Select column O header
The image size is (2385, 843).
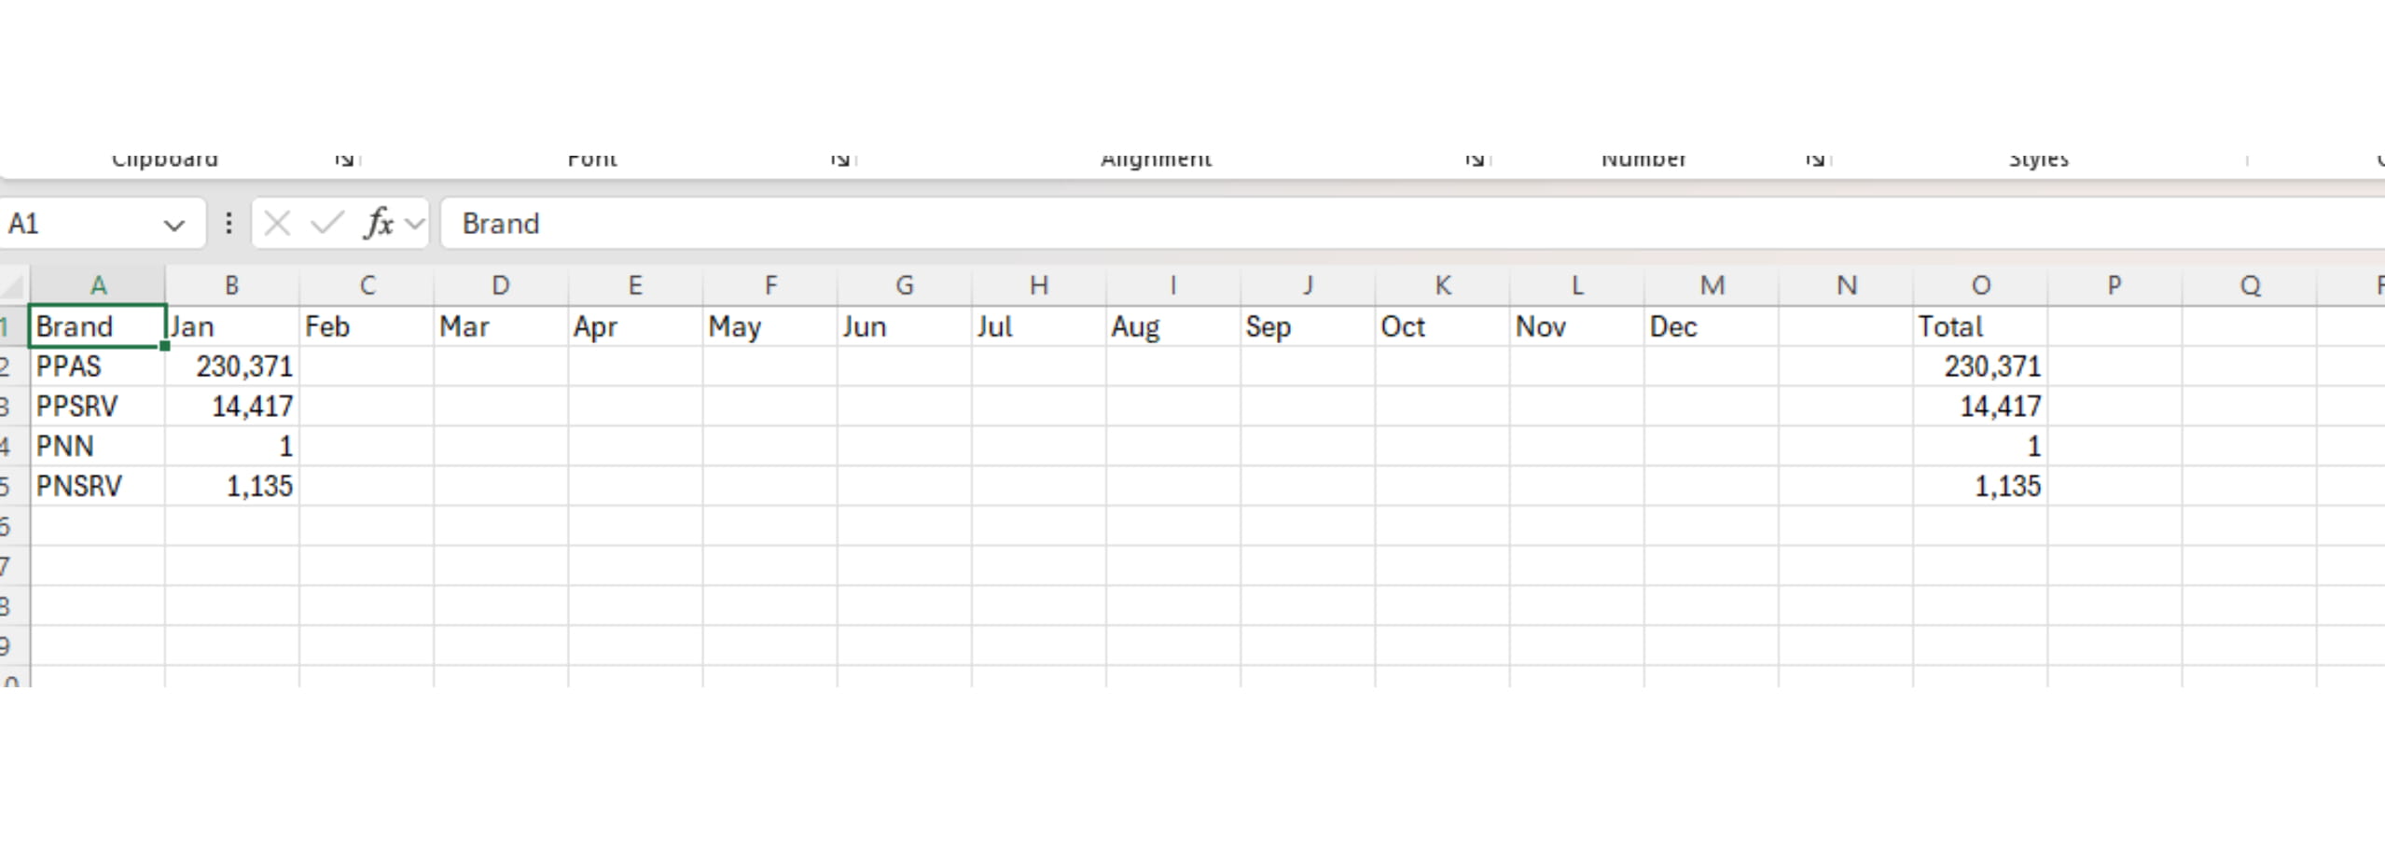tap(1980, 285)
